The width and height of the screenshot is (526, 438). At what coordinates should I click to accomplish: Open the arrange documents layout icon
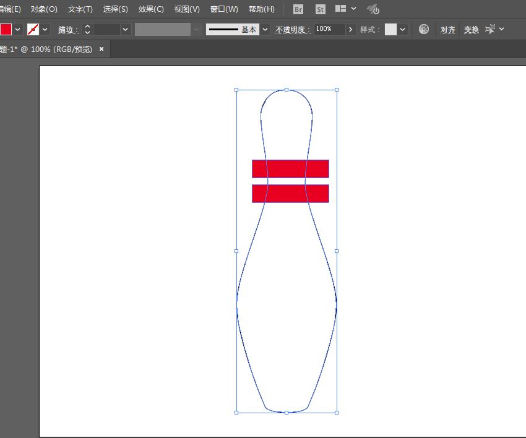pos(341,9)
